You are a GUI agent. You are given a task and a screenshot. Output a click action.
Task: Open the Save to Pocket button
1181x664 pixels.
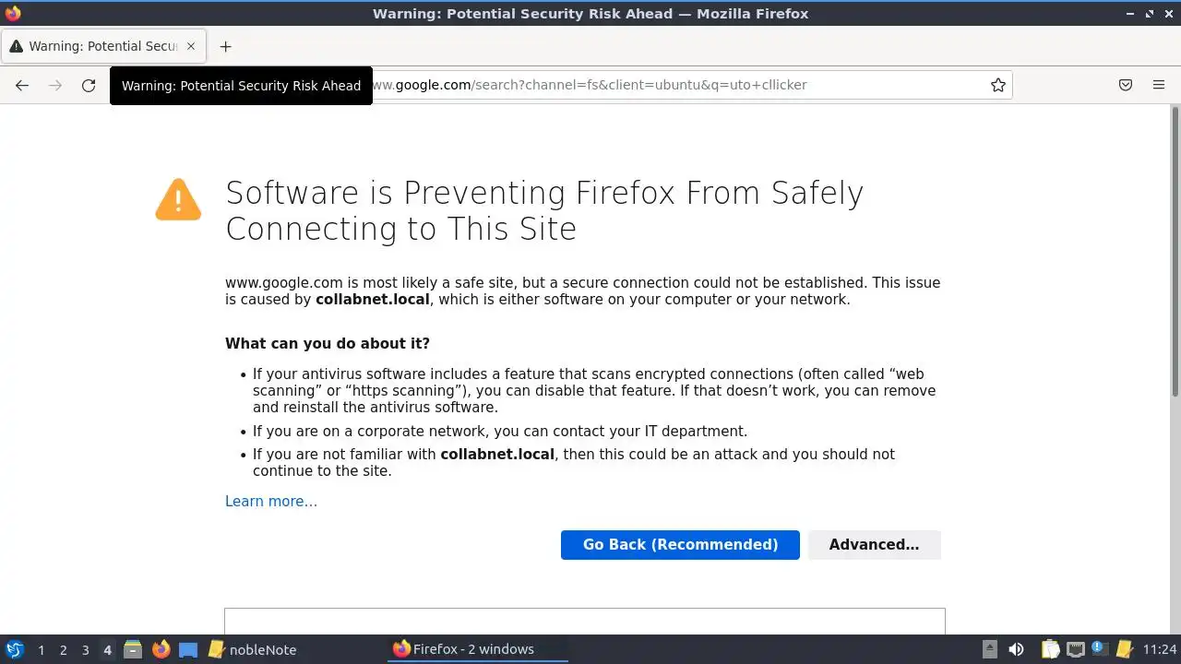coord(1126,85)
